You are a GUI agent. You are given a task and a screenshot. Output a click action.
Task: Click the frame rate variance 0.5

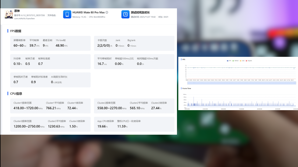point(27,64)
